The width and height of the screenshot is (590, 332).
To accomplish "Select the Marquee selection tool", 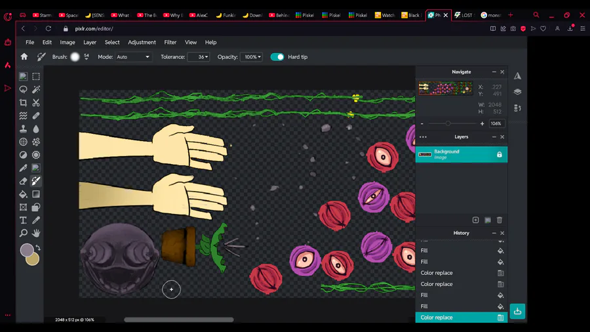I will pyautogui.click(x=36, y=76).
